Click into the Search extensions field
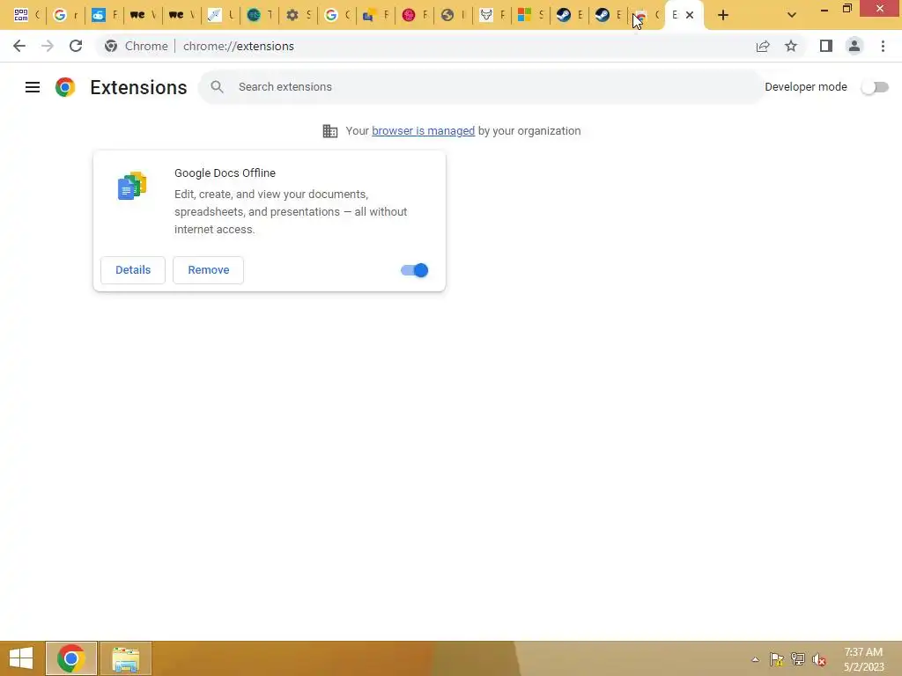 click(x=481, y=87)
